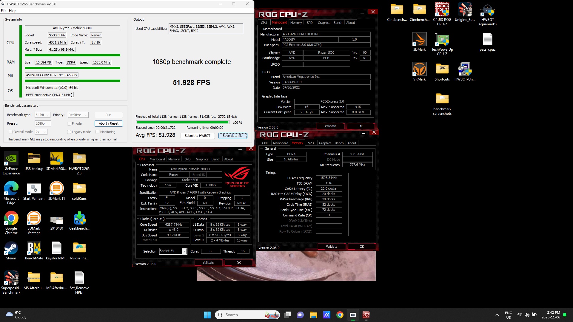573x322 pixels.
Task: Launch Superposition Benchmark shortcut
Action: (11, 282)
